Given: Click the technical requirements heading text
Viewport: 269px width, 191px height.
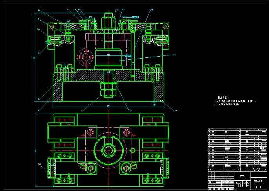Looking at the screenshot, I should click(223, 98).
